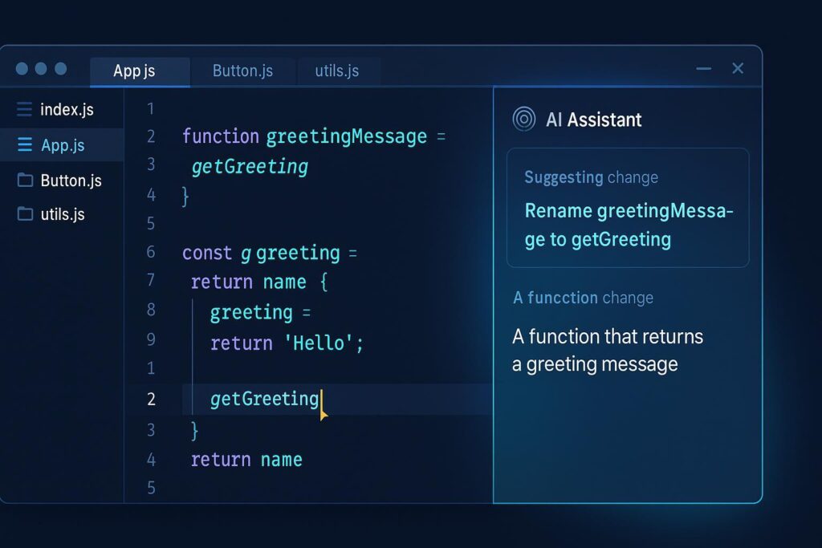Open index.js from the file sidebar

pos(67,109)
